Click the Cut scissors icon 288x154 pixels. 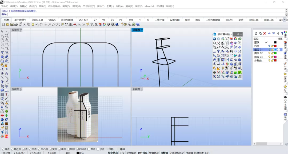pyautogui.click(x=25, y=24)
